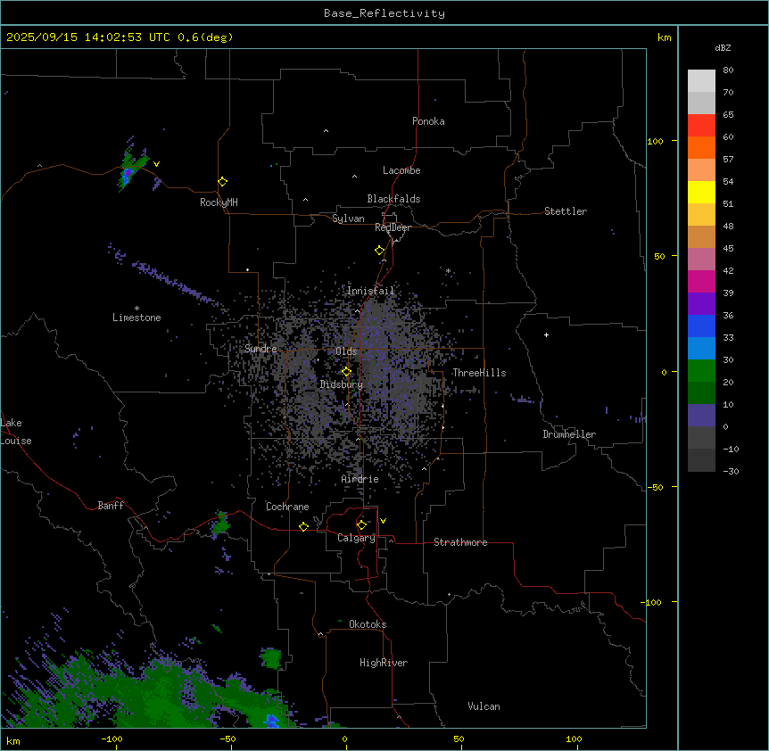
Task: Click the yellow marker below Cochrane
Action: click(x=303, y=526)
